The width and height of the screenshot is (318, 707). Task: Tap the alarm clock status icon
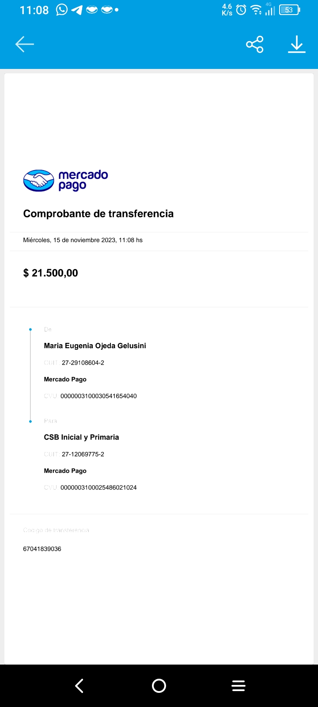tap(241, 10)
